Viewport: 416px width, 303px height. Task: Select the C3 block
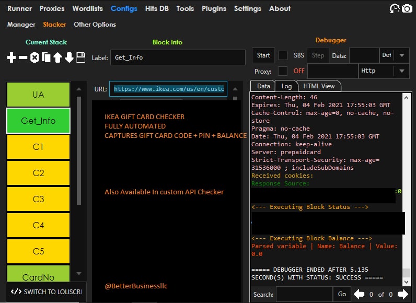pos(39,199)
